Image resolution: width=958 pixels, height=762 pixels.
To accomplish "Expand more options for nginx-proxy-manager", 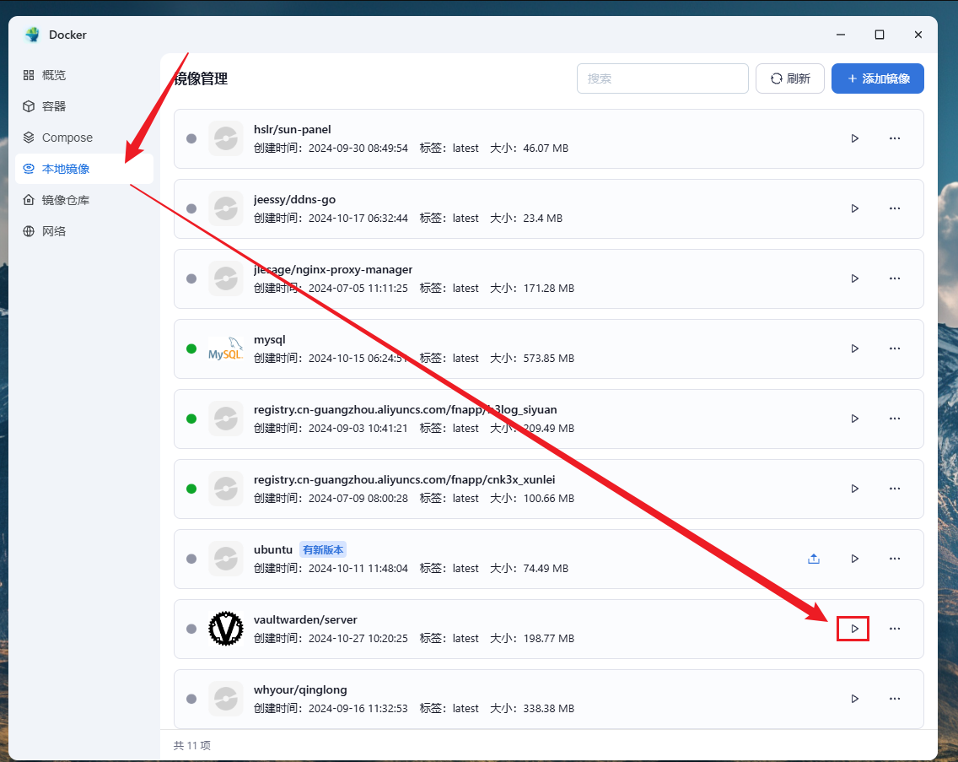I will coord(895,278).
